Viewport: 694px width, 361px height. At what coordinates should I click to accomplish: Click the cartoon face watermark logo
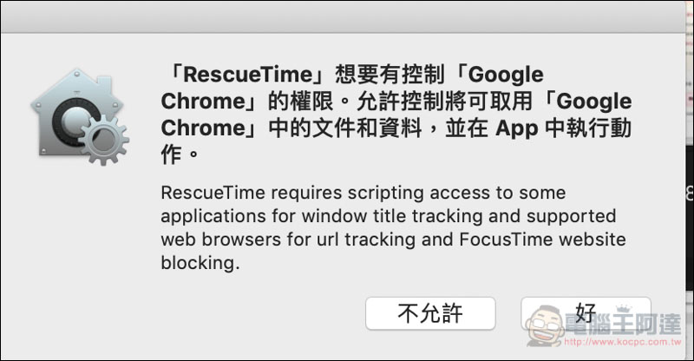coord(545,325)
